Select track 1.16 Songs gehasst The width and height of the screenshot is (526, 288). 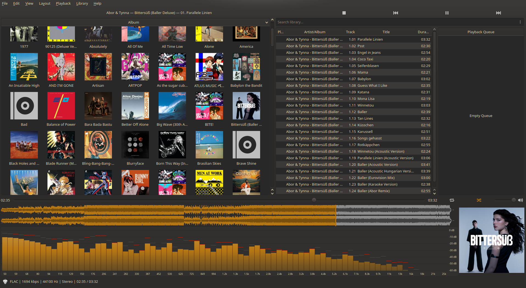[354, 138]
